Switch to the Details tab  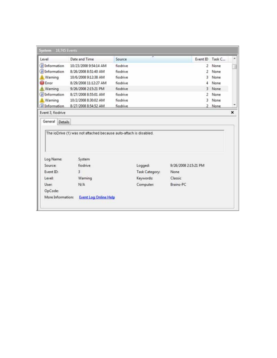pos(64,122)
